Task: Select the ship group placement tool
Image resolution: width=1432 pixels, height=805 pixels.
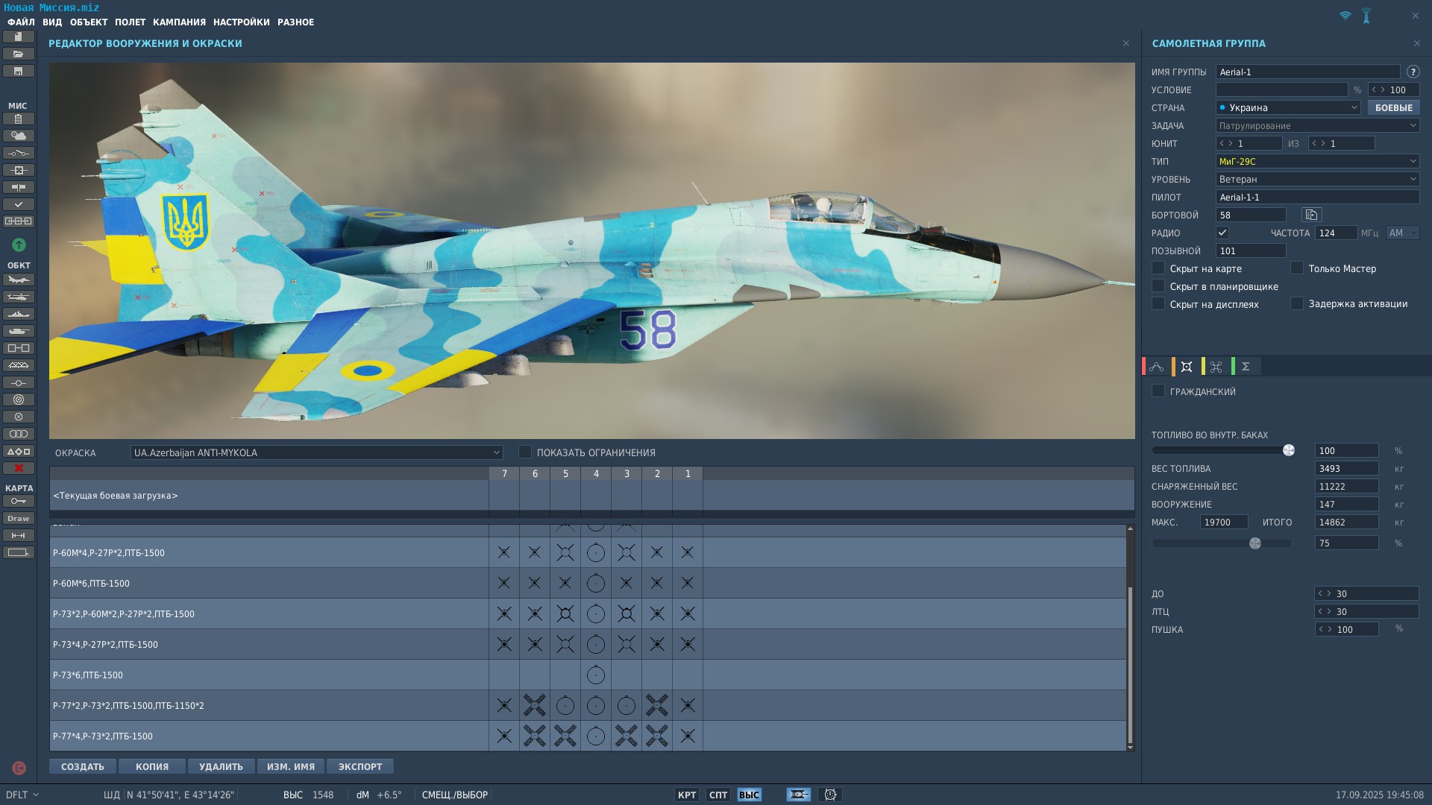Action: pos(19,314)
